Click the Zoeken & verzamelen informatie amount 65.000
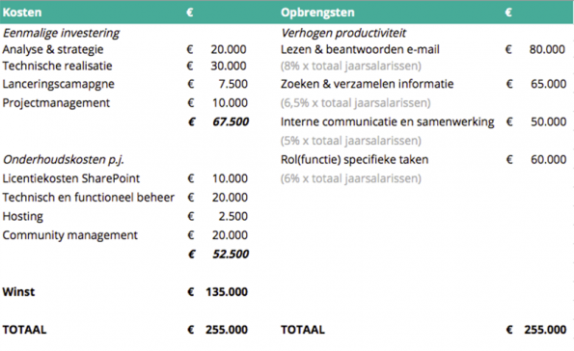Image resolution: width=574 pixels, height=351 pixels. pos(548,84)
